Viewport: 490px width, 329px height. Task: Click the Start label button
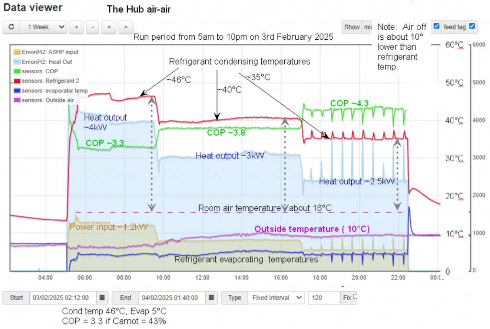pos(16,297)
